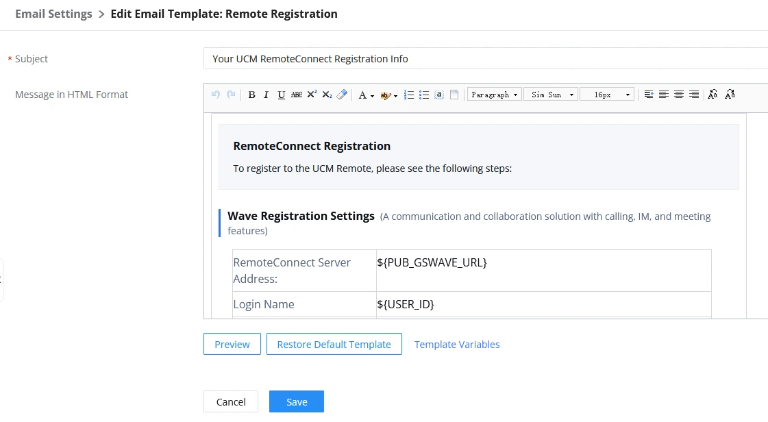Insert a bulleted list
Screen dimensions: 768x422
423,95
